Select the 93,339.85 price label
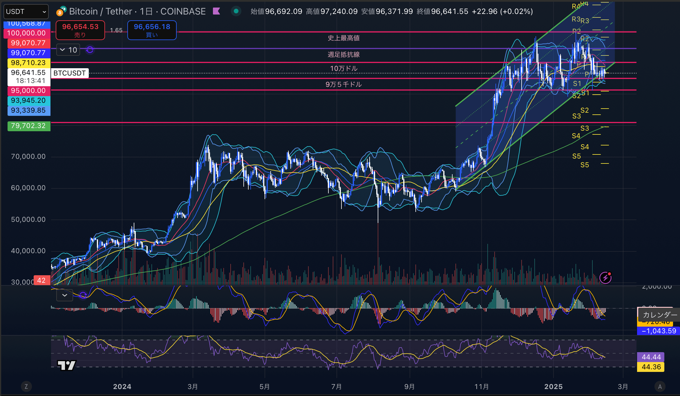This screenshot has height=396, width=680. click(x=28, y=110)
